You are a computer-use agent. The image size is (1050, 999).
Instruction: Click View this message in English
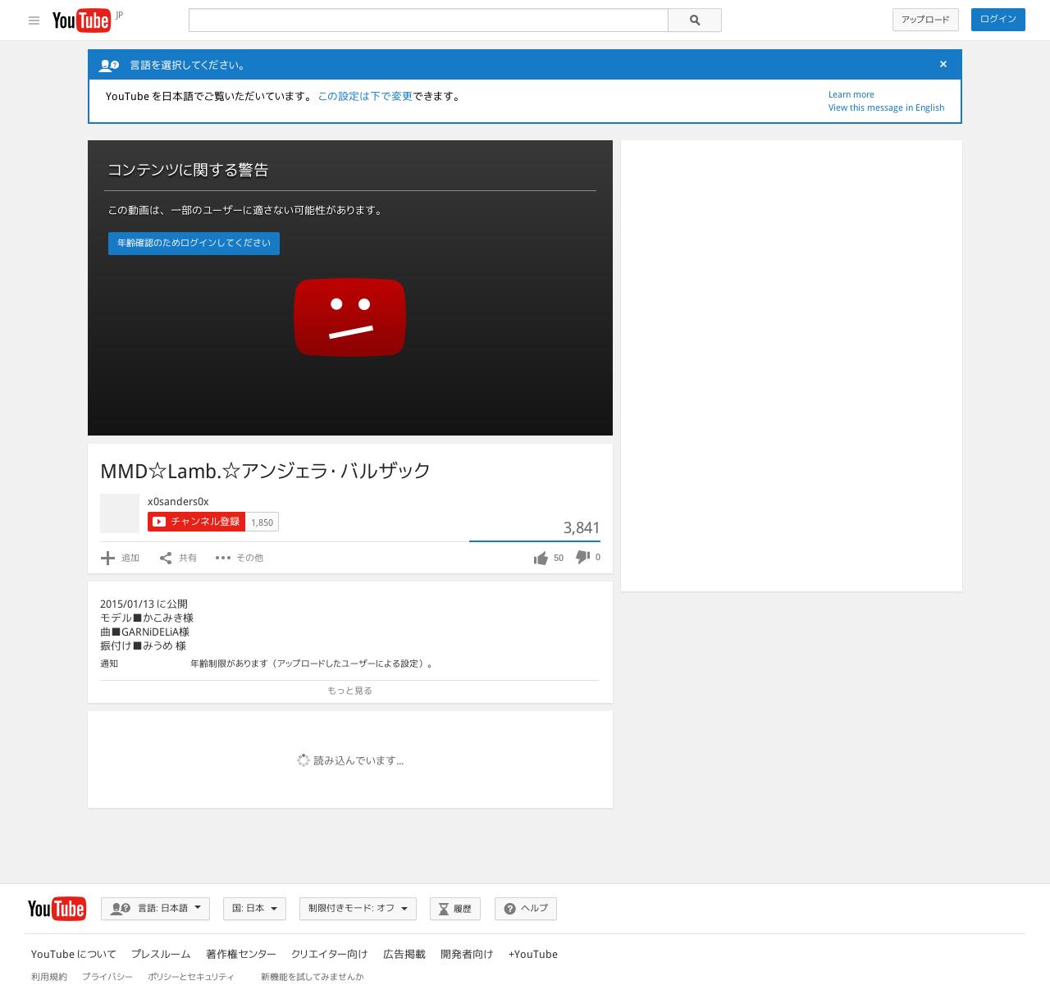[886, 107]
